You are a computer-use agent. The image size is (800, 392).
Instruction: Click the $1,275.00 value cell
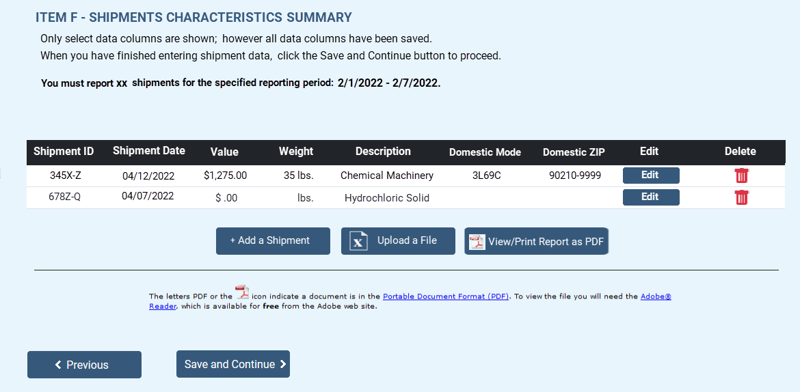(226, 176)
